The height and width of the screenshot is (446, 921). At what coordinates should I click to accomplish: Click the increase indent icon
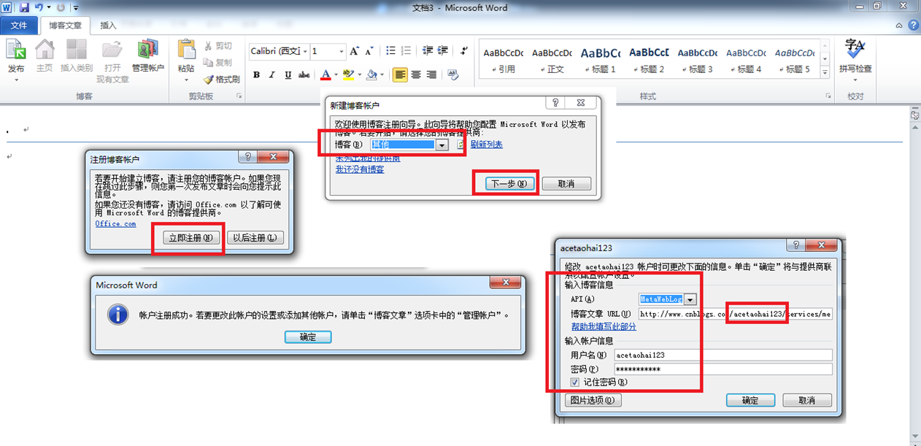point(444,51)
